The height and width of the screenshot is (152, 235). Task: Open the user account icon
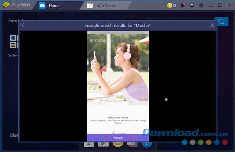pos(192,5)
